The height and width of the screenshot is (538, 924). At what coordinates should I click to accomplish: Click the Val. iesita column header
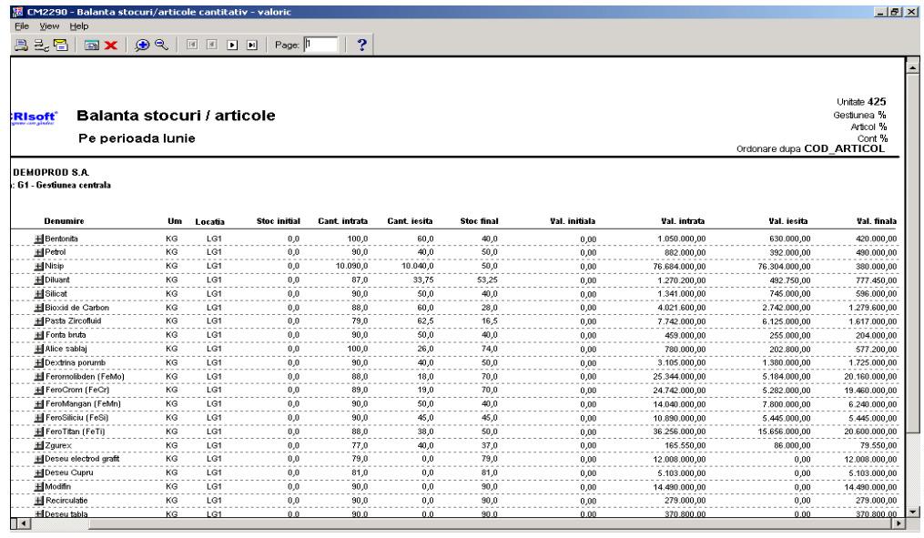(787, 221)
